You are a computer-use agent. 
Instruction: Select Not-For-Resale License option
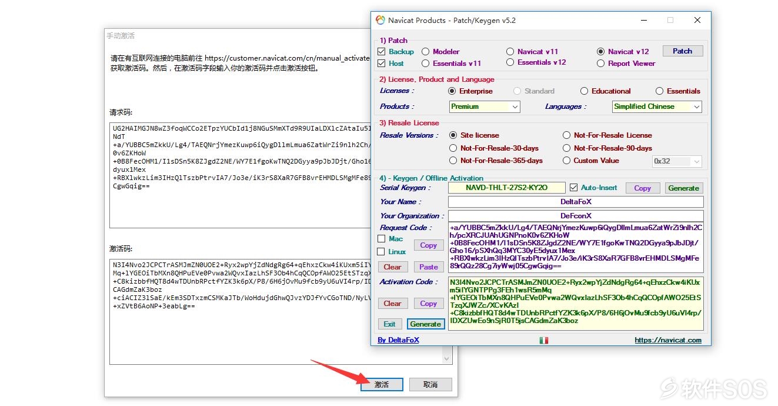[566, 135]
